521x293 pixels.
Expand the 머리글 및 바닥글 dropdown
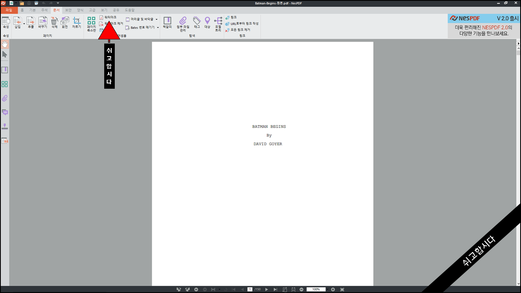pyautogui.click(x=156, y=19)
